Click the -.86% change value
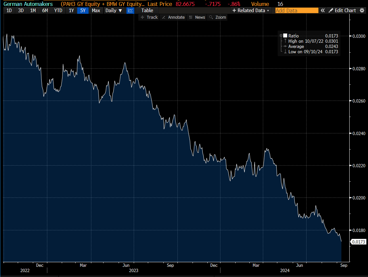368x277 pixels. click(234, 4)
